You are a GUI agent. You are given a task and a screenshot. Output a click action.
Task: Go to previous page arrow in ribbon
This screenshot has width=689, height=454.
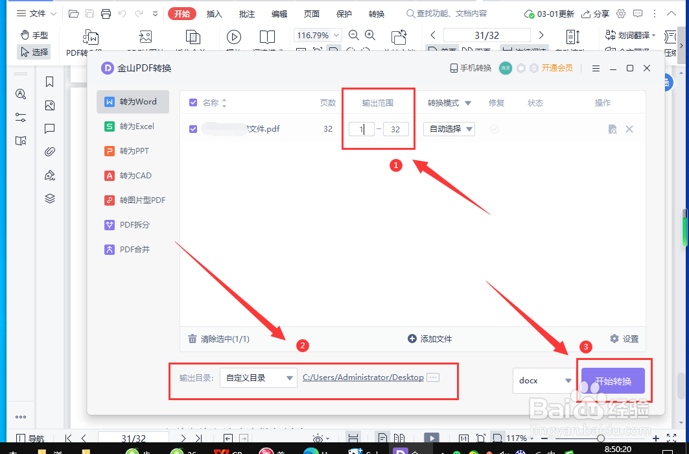pos(433,35)
